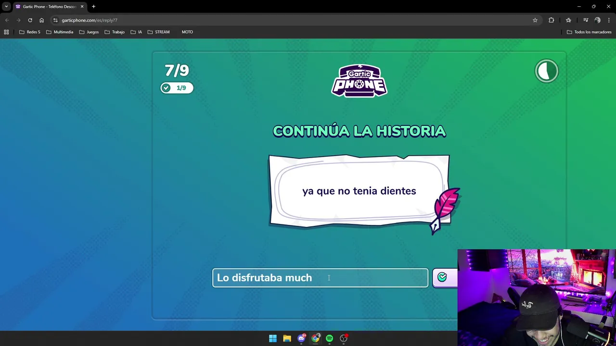Open the STREAM bookmark folder
This screenshot has height=346, width=616.
click(158, 32)
